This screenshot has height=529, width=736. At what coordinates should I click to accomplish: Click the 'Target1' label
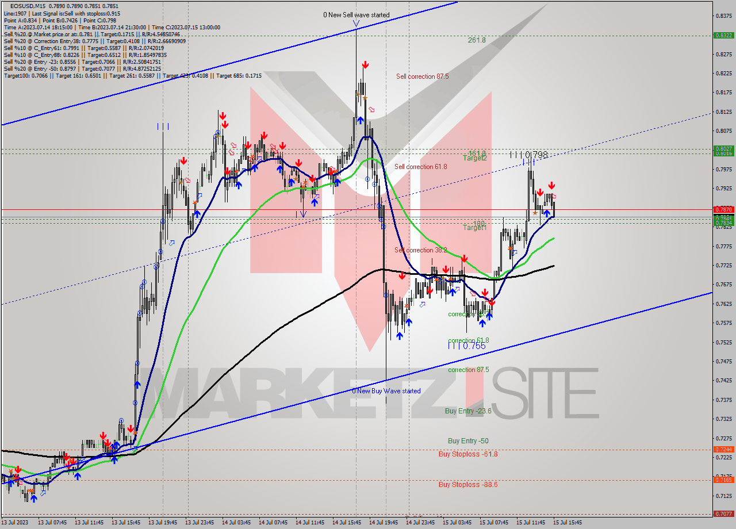[x=475, y=228]
